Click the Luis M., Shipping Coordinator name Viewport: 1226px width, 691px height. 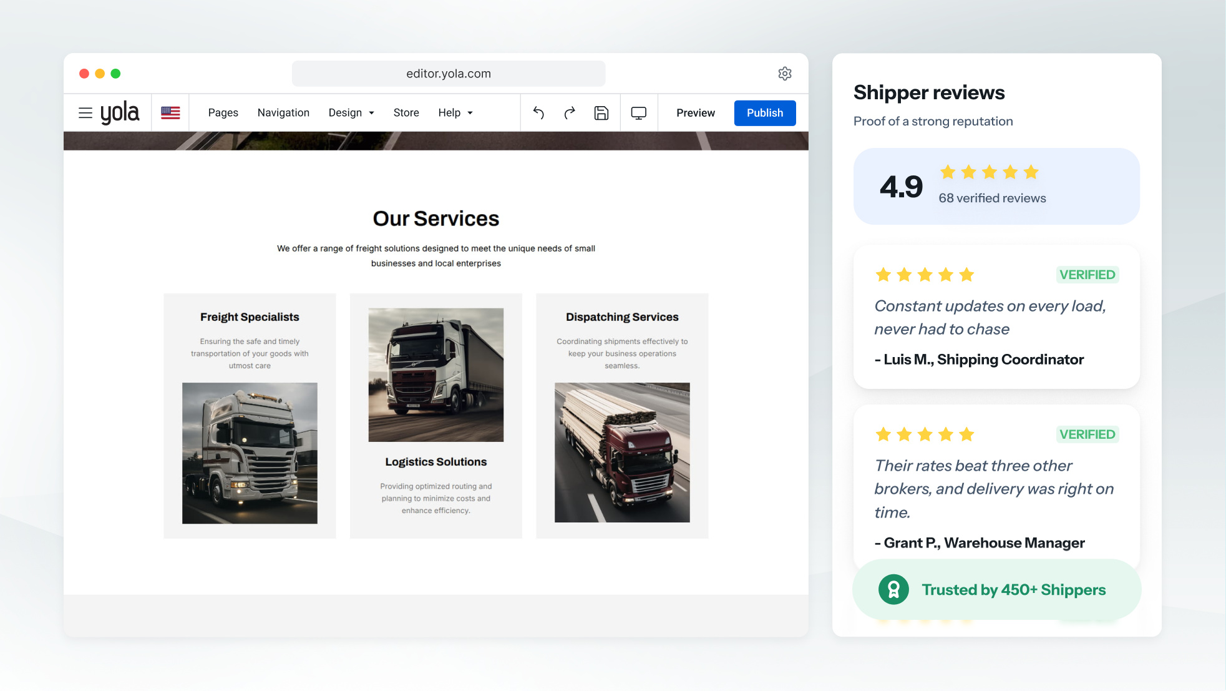979,360
